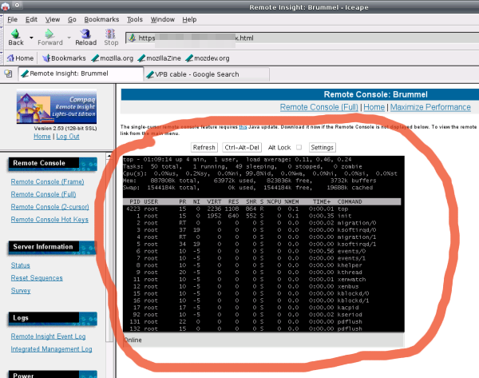
Task: Click the Forward navigation icon
Action: pyautogui.click(x=50, y=38)
